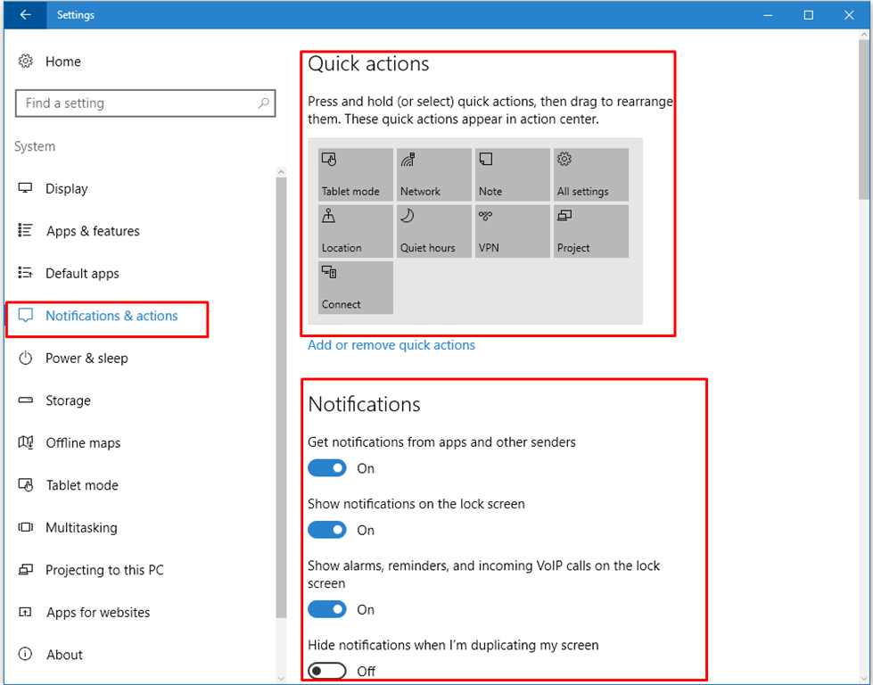873x685 pixels.
Task: Go back using the back arrow
Action: pos(25,15)
